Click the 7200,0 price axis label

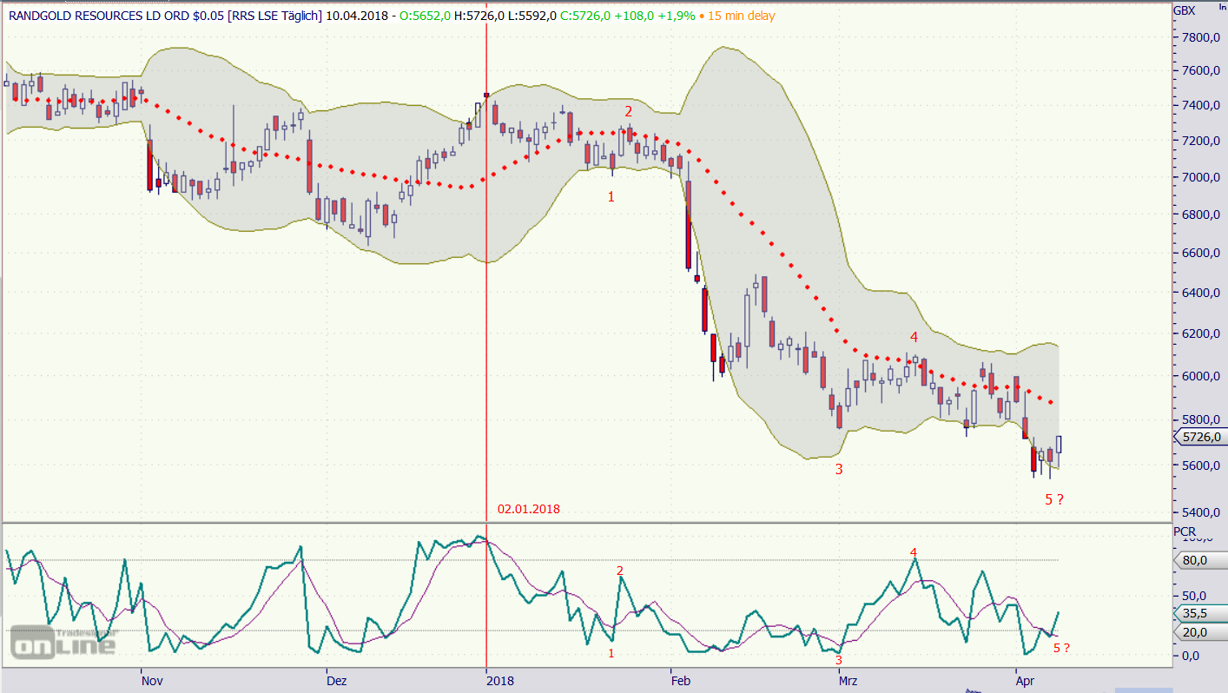[x=1200, y=141]
